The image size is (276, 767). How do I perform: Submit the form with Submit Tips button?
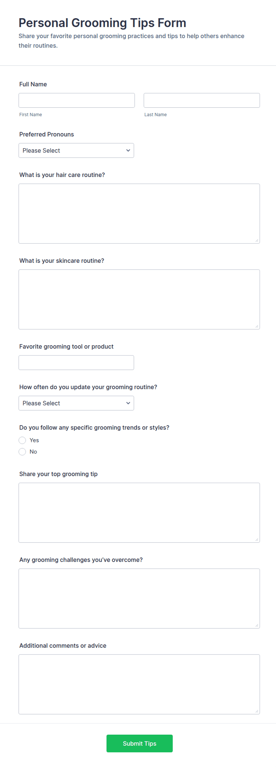[x=139, y=743]
